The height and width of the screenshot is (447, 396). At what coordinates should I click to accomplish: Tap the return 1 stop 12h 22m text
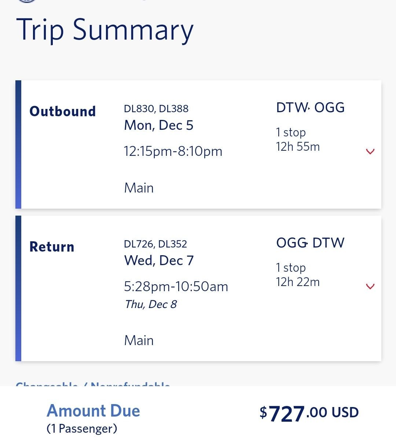(298, 275)
